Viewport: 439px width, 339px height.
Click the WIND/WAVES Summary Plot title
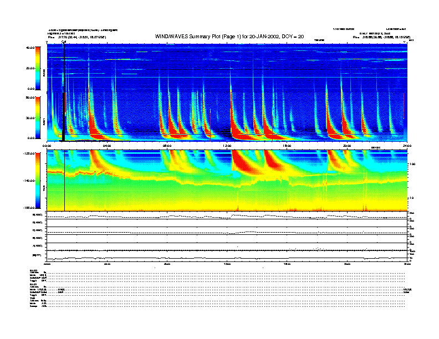(229, 37)
